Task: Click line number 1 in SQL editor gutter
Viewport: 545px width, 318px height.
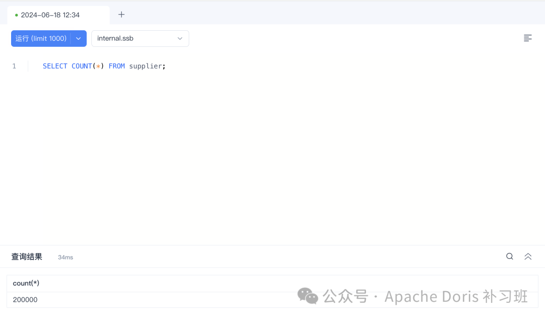Action: coord(14,66)
